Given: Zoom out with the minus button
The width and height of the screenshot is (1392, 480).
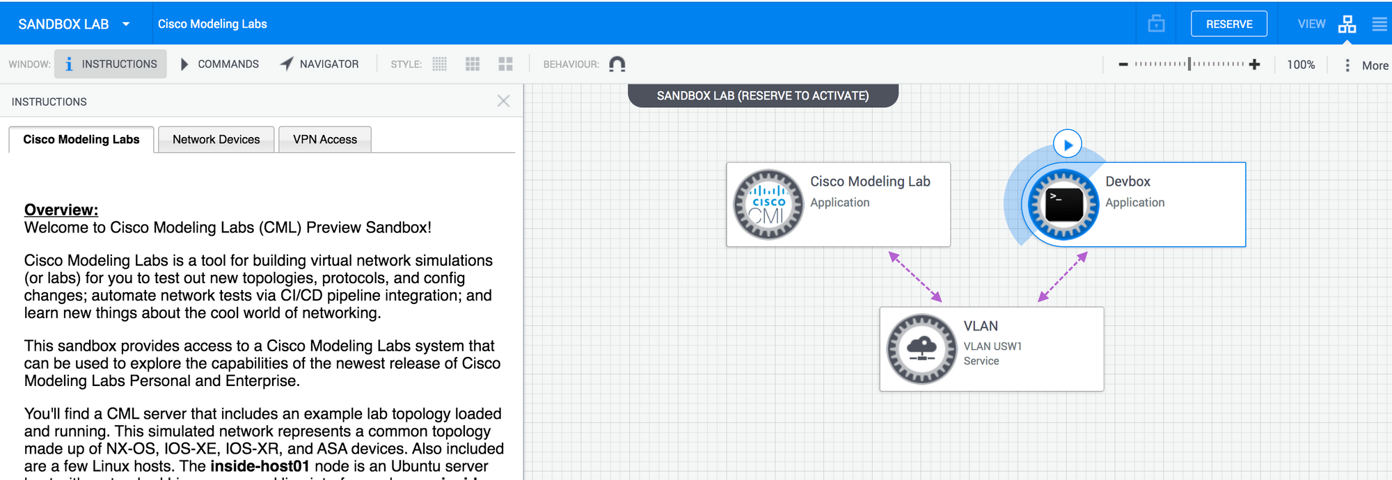Looking at the screenshot, I should point(1123,65).
